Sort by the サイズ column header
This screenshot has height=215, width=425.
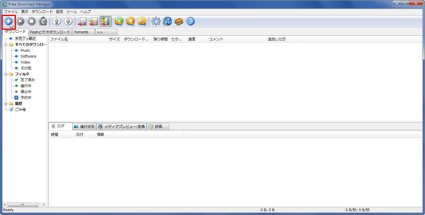coord(115,39)
